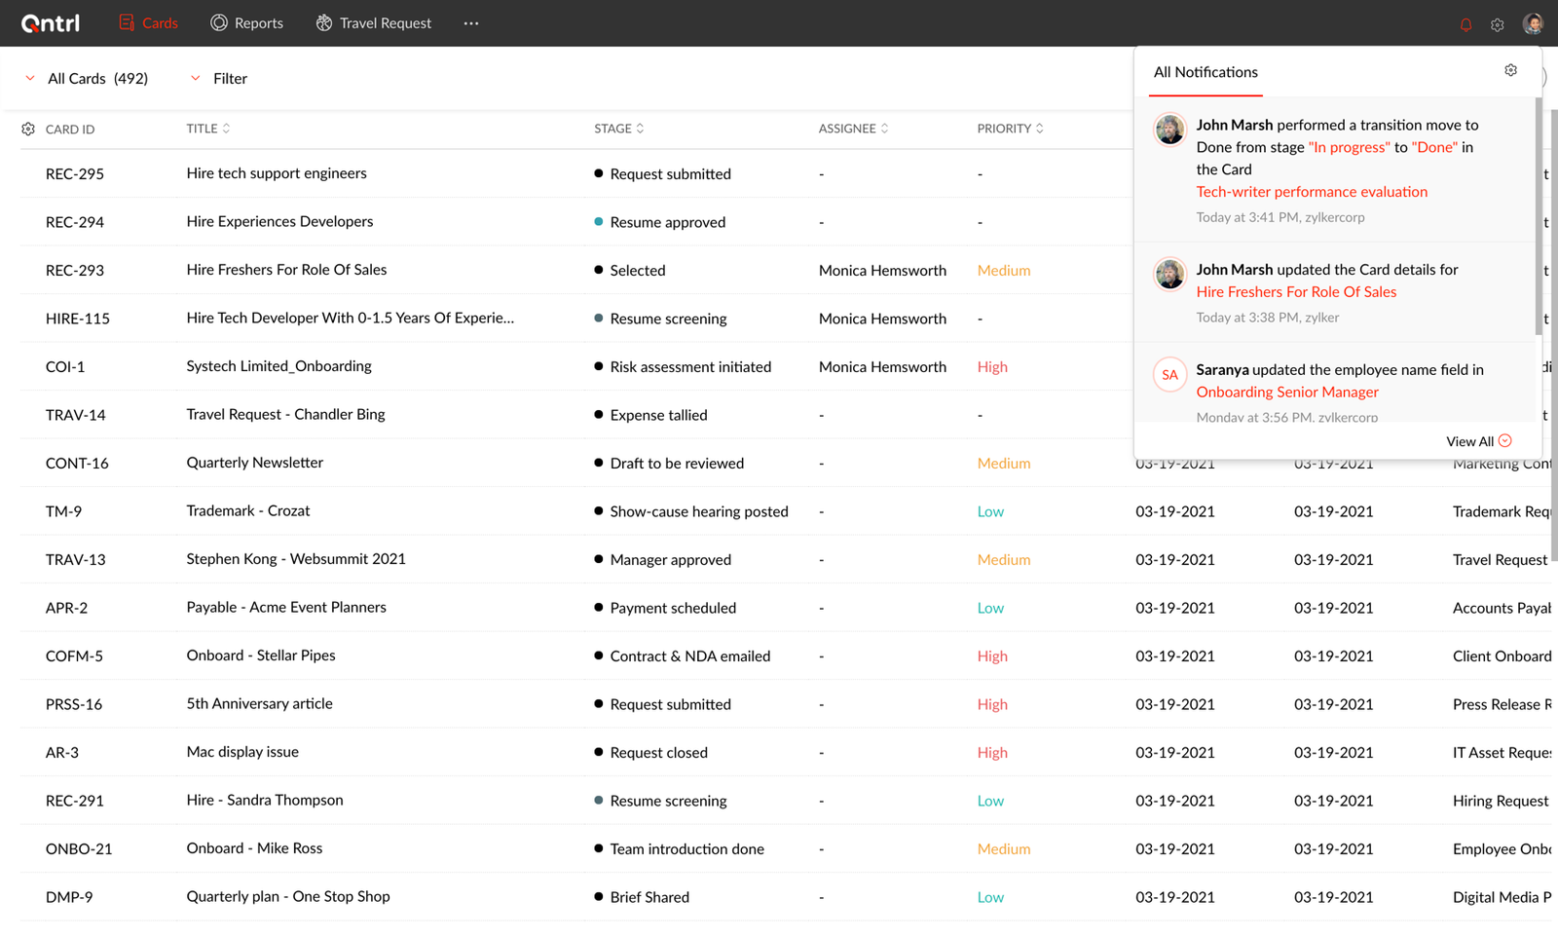Open the user profile avatar menu

point(1533,23)
